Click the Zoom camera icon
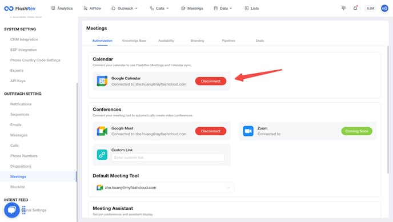Screen dimensions: 393x222 click(248, 131)
